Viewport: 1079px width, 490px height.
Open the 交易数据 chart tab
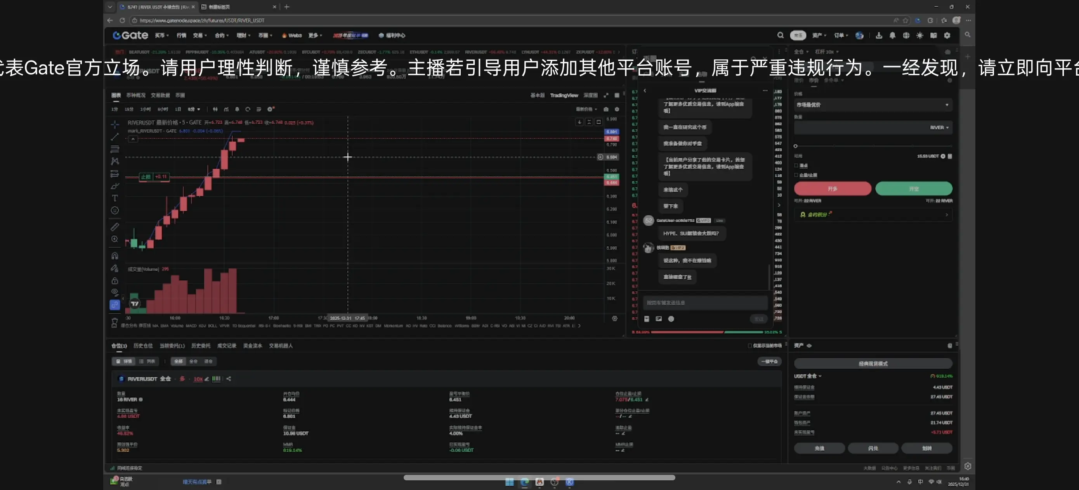pos(160,95)
